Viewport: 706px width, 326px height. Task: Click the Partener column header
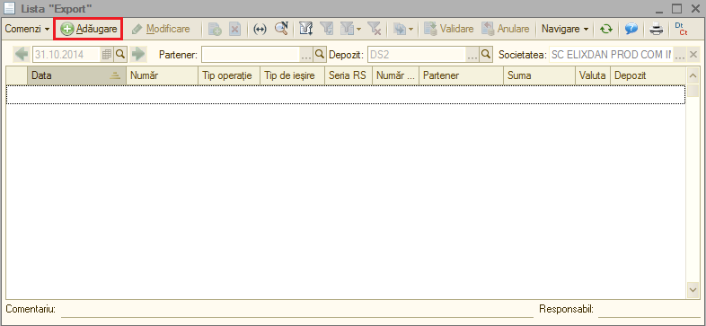tap(461, 75)
